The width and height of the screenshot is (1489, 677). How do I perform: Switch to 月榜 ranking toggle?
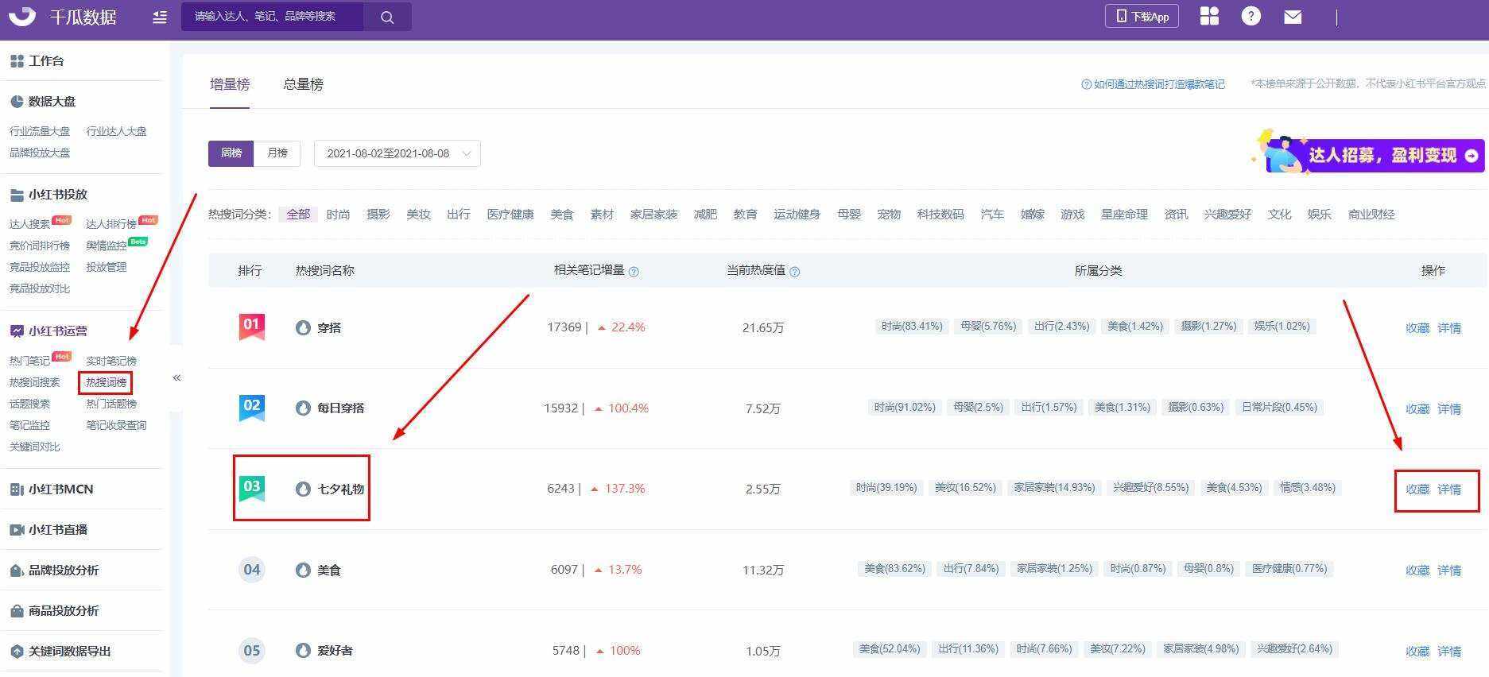pos(277,153)
